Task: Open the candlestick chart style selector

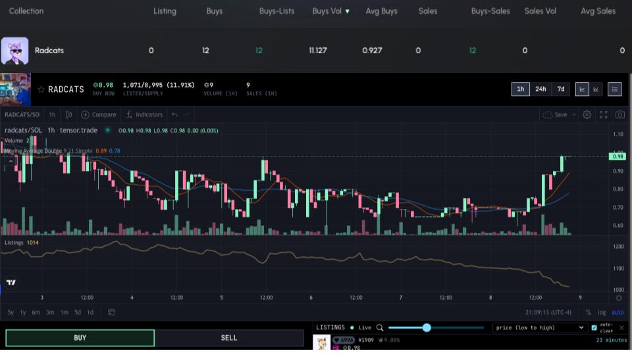Action: click(x=68, y=114)
